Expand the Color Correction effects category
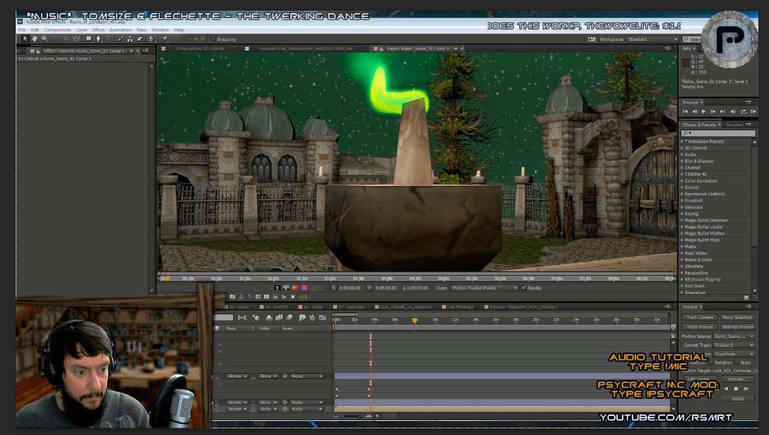The image size is (769, 435). tap(682, 181)
